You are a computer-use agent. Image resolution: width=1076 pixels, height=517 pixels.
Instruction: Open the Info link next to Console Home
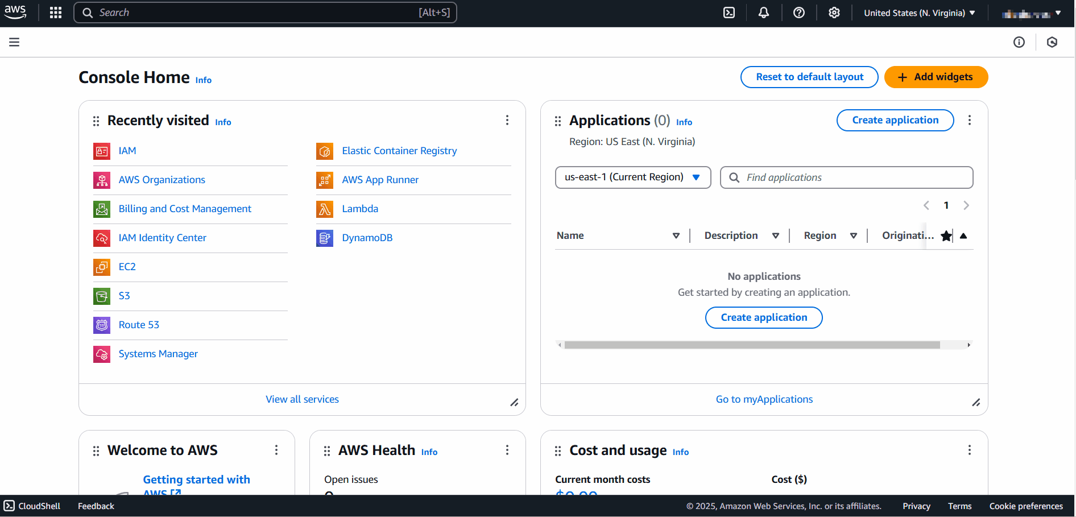[204, 80]
